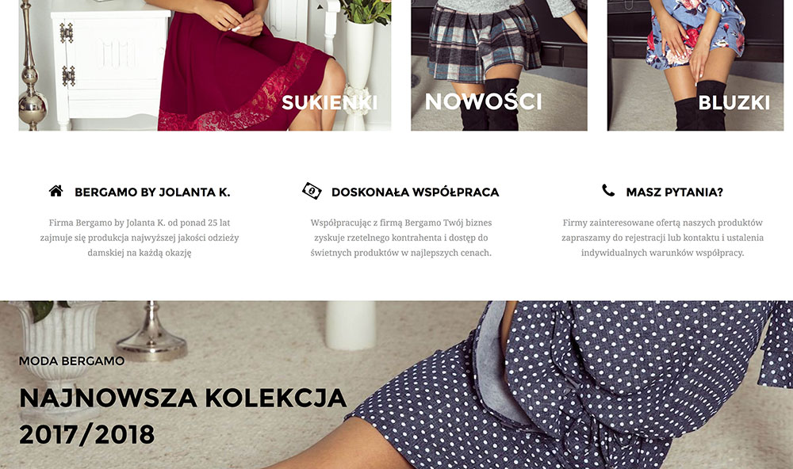
Task: Click the polka dot dress banner image
Action: click(x=396, y=385)
